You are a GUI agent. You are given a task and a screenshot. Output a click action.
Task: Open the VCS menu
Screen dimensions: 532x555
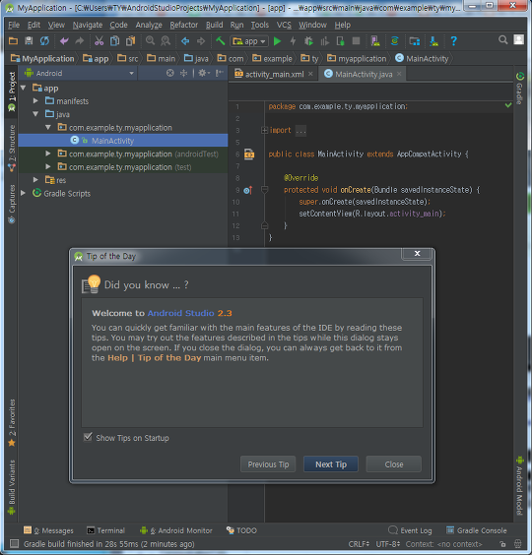click(x=284, y=26)
